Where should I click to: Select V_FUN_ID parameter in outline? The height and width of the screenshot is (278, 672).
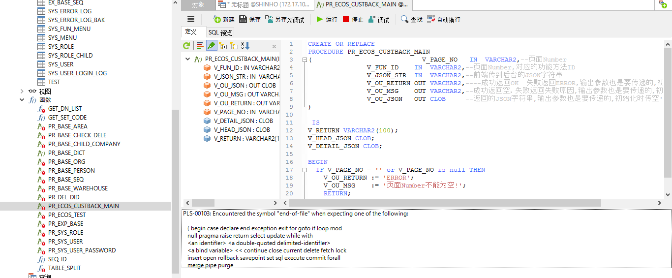click(241, 67)
